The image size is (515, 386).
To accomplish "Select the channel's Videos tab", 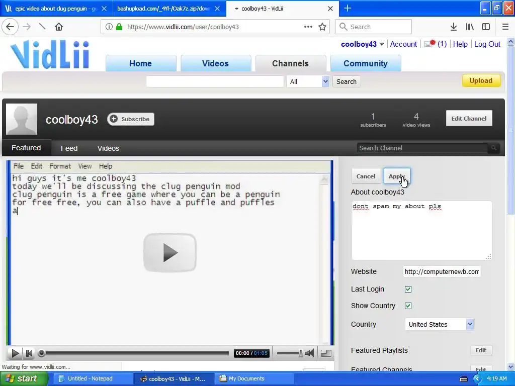I will [x=108, y=148].
